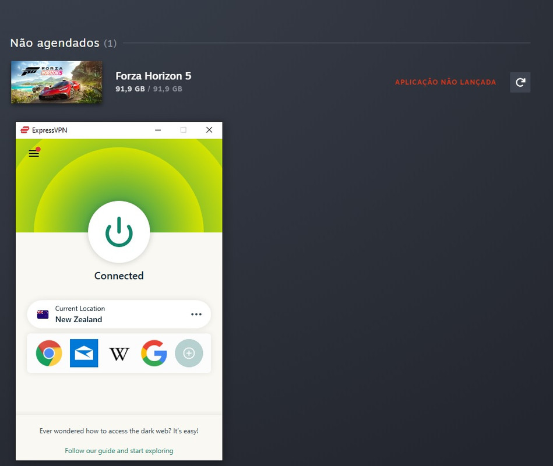Open location options via three dots

pyautogui.click(x=196, y=314)
